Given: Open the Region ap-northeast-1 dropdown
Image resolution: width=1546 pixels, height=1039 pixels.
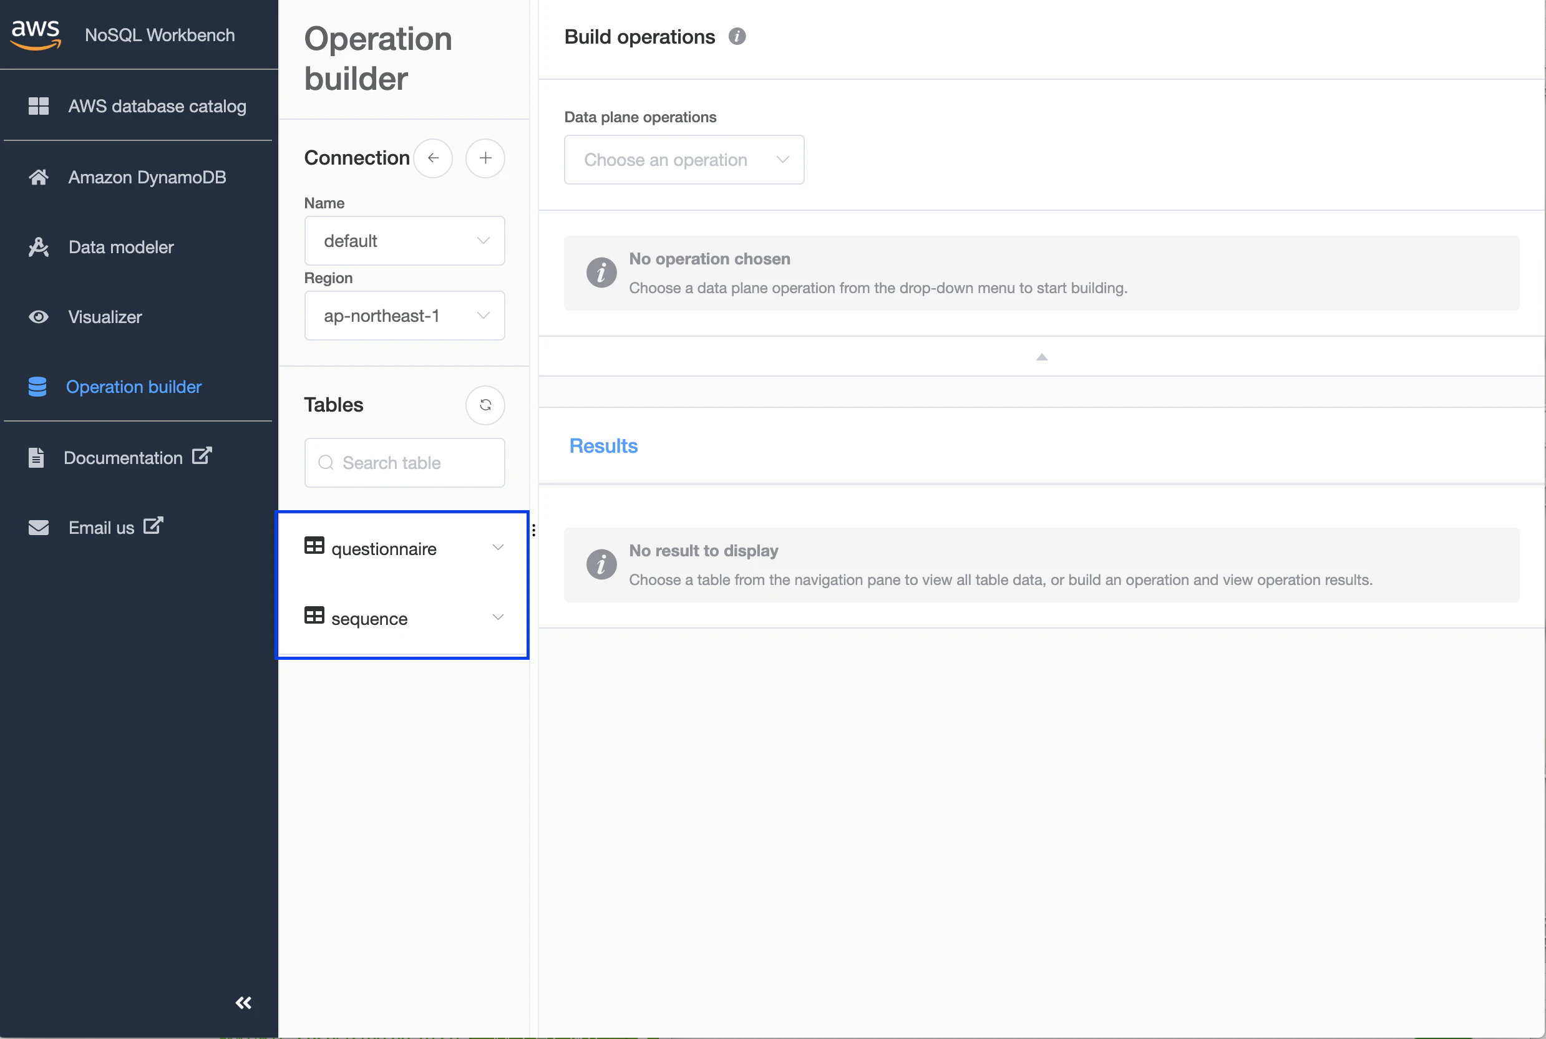Looking at the screenshot, I should [404, 316].
